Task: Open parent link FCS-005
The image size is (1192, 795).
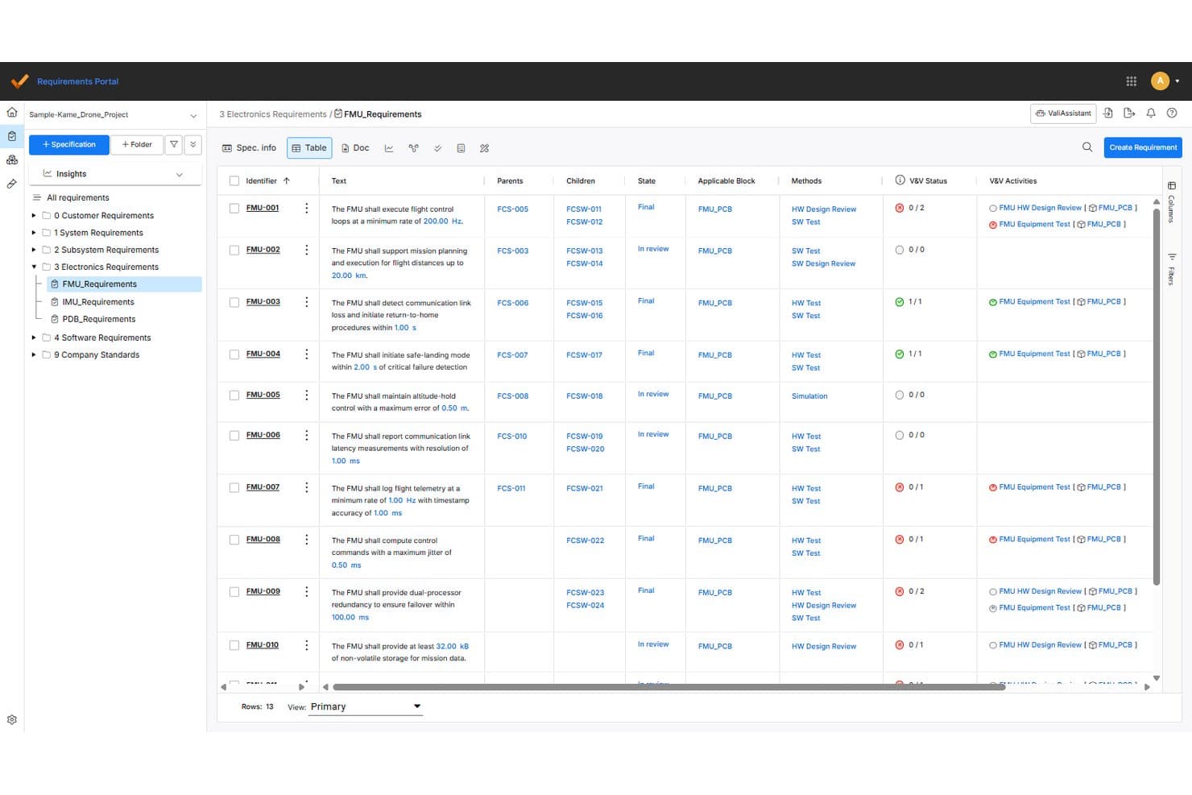Action: click(x=513, y=209)
